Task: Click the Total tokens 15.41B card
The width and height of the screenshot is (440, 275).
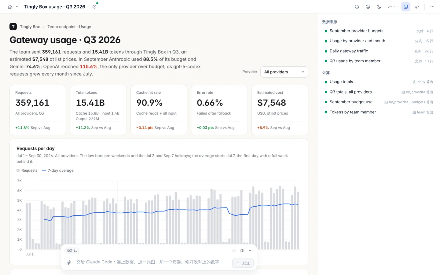Action: point(98,110)
